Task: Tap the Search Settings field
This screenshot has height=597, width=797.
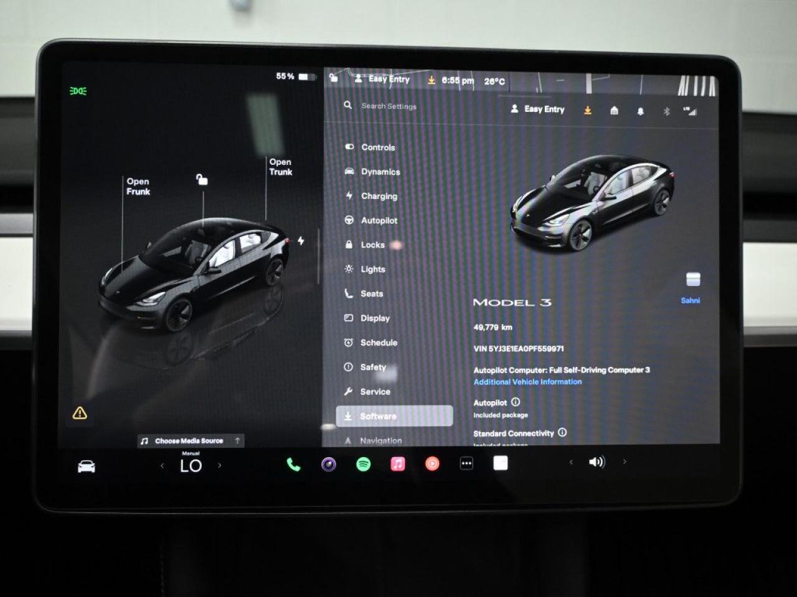Action: (389, 106)
